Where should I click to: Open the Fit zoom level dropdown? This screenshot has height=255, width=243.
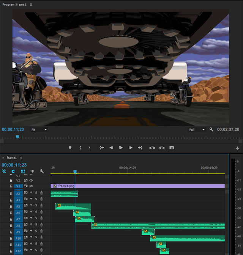click(39, 130)
